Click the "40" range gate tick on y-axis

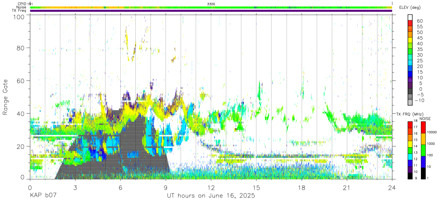click(20, 113)
